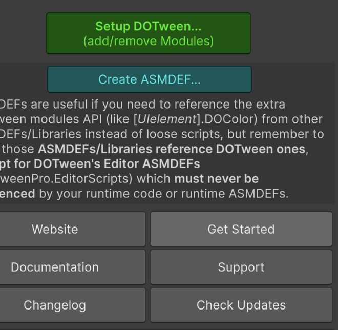
Task: Click the Support button
Action: [x=241, y=267]
